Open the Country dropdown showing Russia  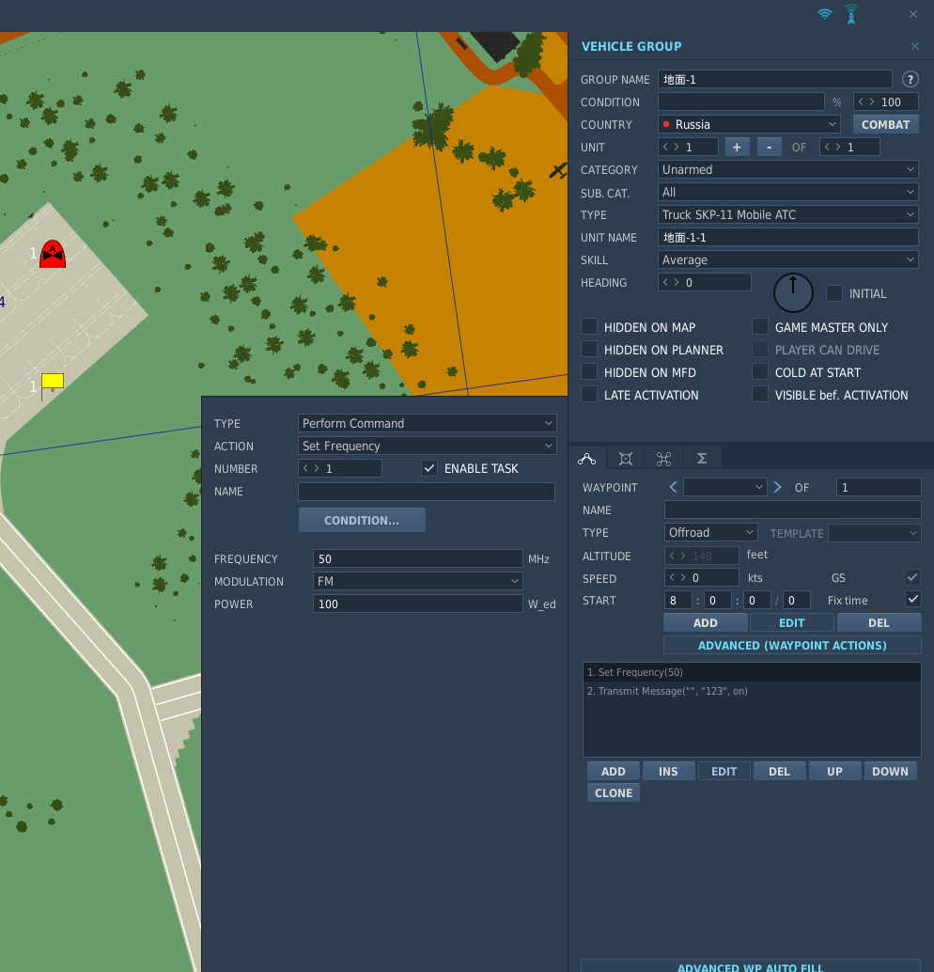click(x=749, y=124)
